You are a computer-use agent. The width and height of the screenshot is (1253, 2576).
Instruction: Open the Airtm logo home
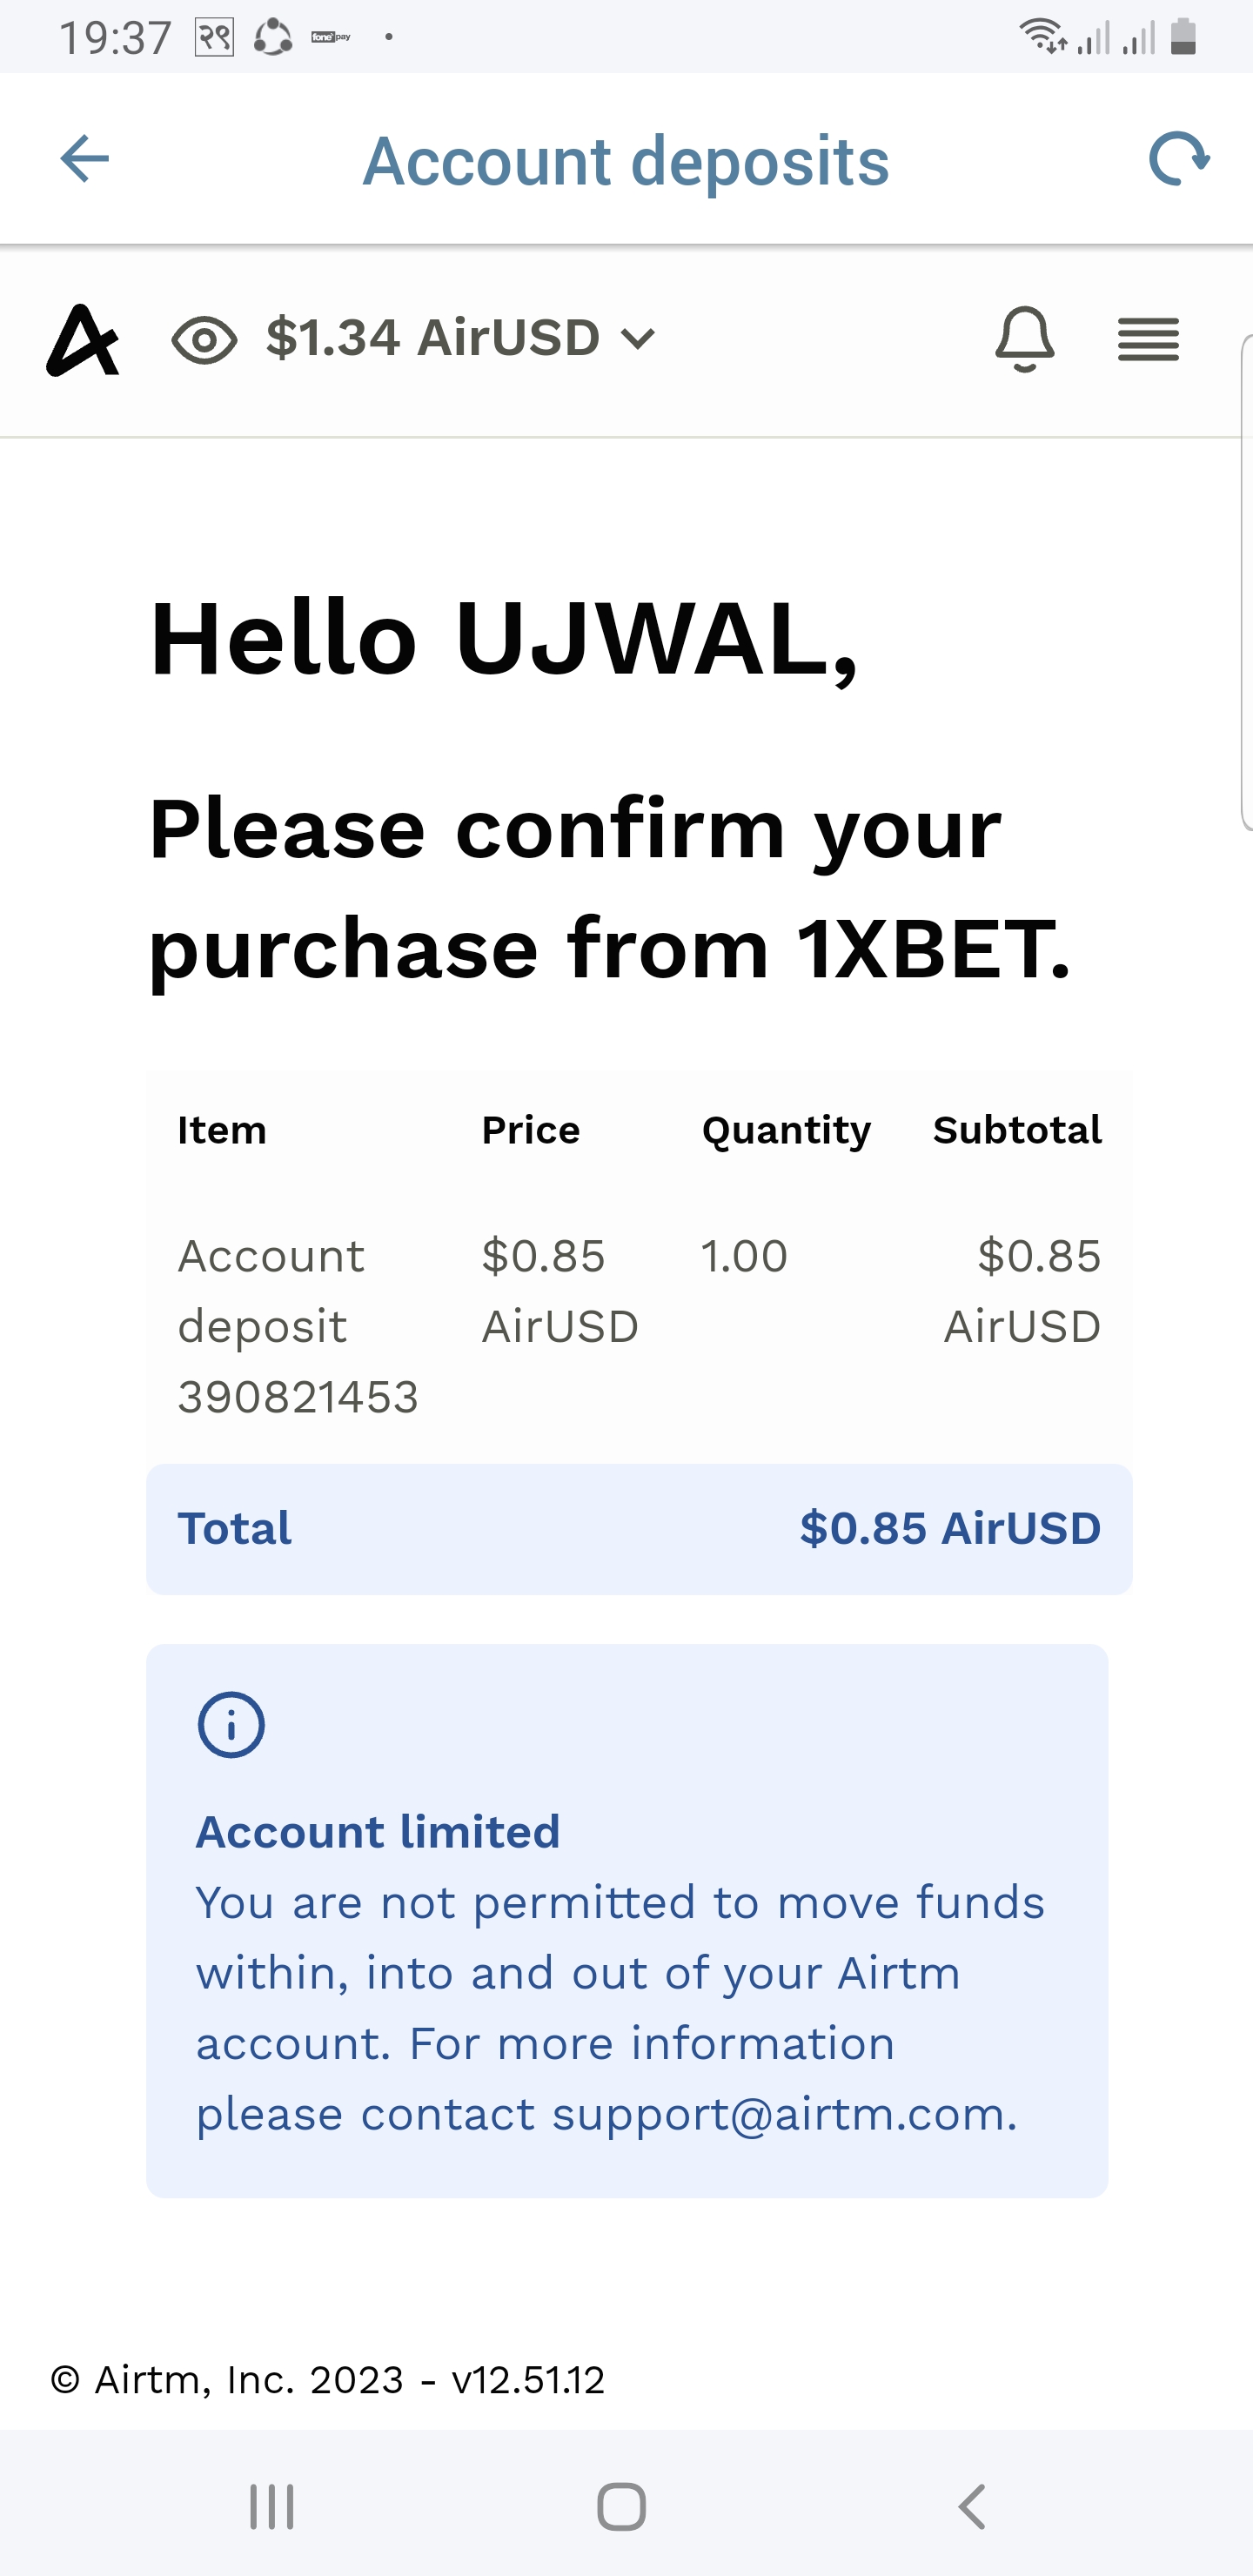(x=82, y=340)
